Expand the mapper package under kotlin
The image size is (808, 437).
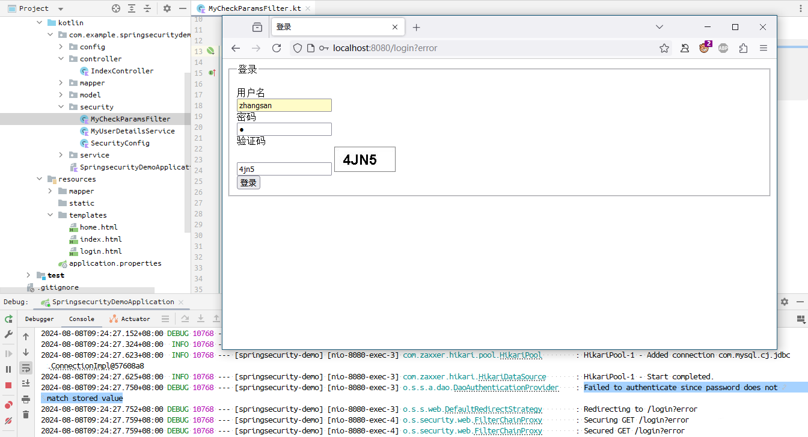coord(61,83)
